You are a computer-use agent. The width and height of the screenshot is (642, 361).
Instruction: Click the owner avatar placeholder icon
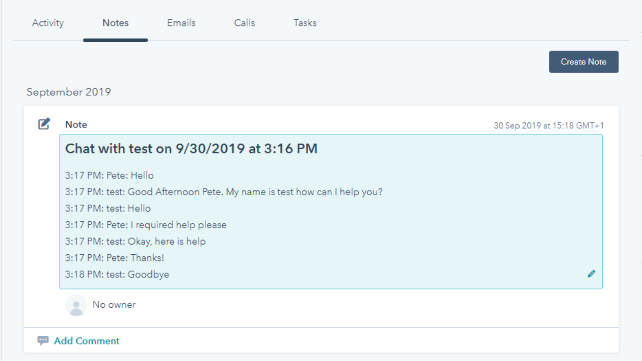click(x=76, y=305)
